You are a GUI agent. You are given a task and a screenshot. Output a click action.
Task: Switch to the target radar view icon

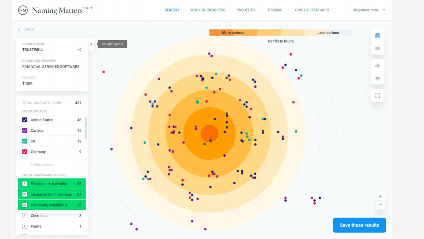tap(377, 36)
